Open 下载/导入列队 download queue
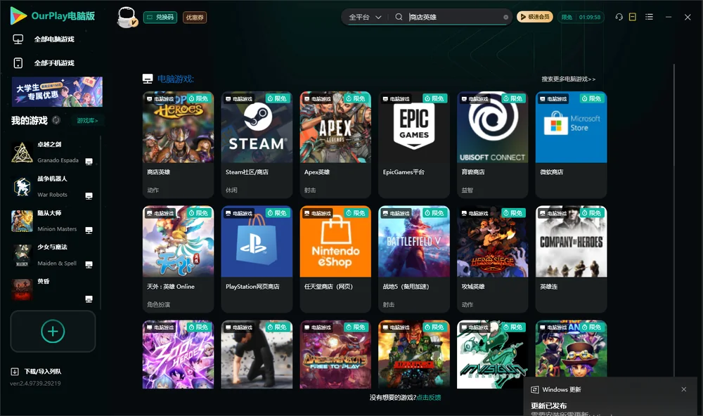The height and width of the screenshot is (416, 703). pos(36,371)
